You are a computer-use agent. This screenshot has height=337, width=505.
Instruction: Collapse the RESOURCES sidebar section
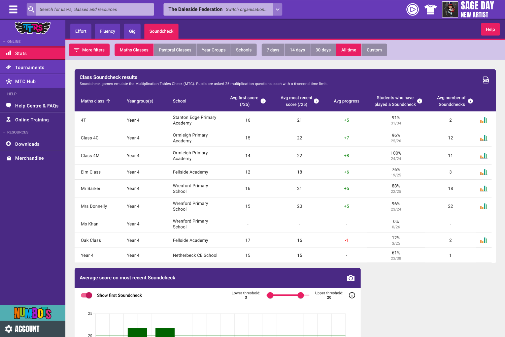pyautogui.click(x=16, y=132)
